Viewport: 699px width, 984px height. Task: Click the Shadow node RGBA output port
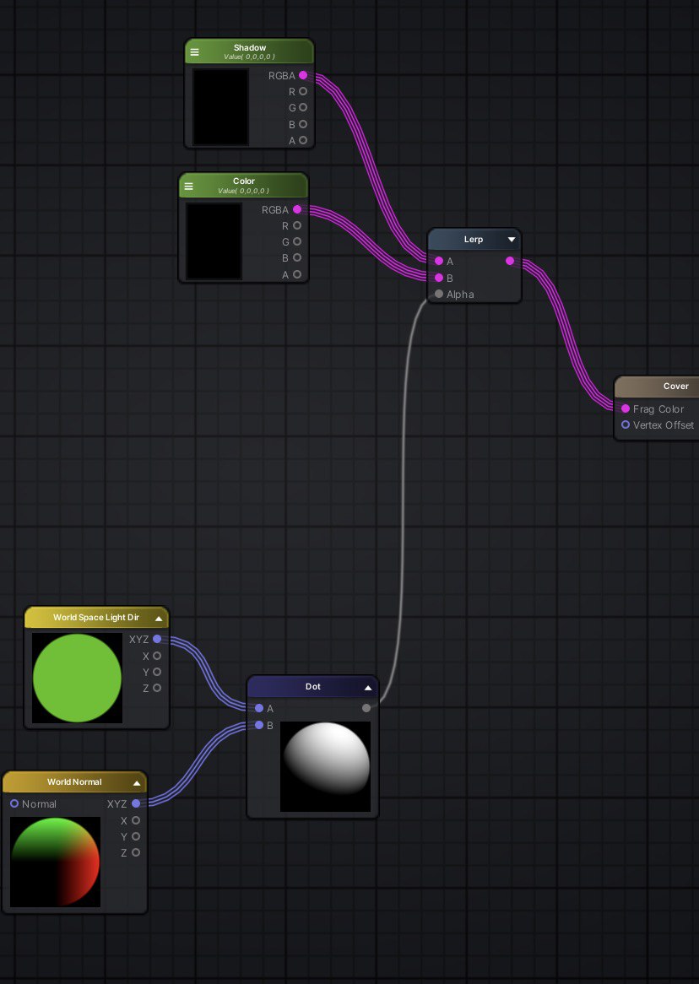tap(303, 75)
